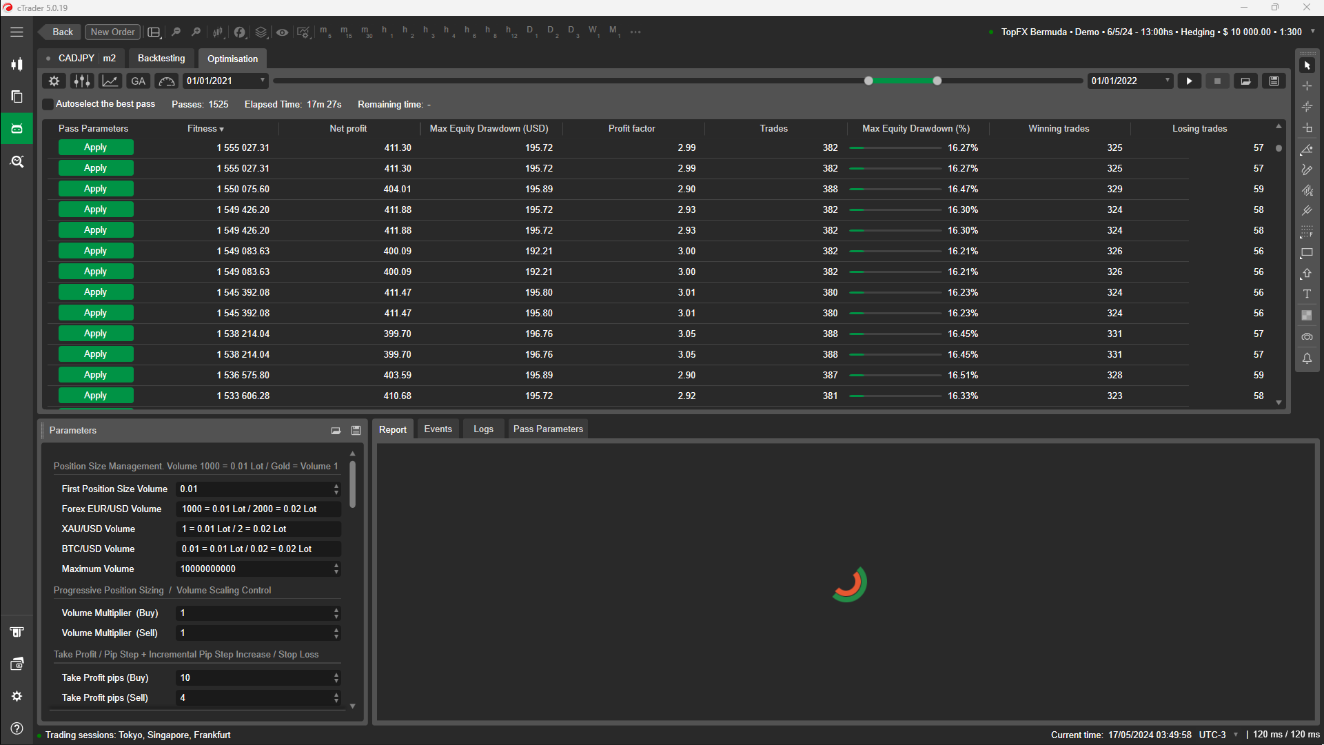Screen dimensions: 1324x745
Task: Select the M1 monthly timeframe
Action: (x=614, y=32)
